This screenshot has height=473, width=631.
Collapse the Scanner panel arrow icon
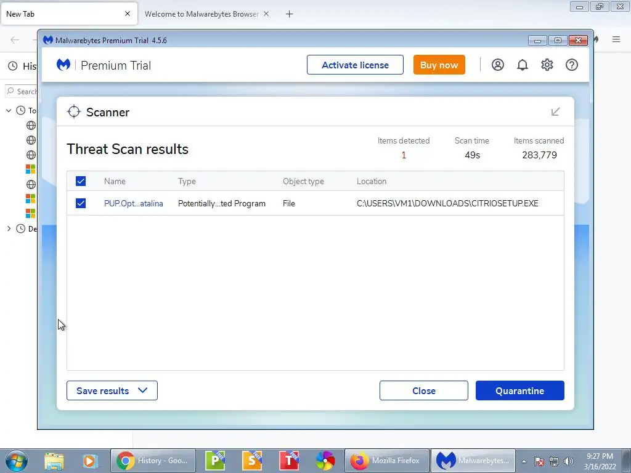click(x=555, y=112)
